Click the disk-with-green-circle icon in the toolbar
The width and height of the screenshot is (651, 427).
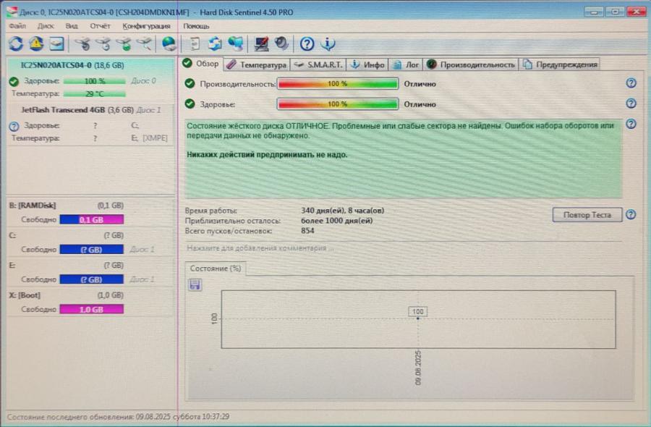pyautogui.click(x=124, y=43)
